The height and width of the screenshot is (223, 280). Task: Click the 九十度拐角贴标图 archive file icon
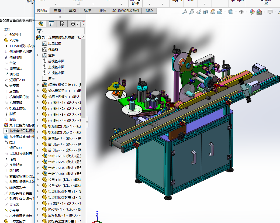[6, 125]
